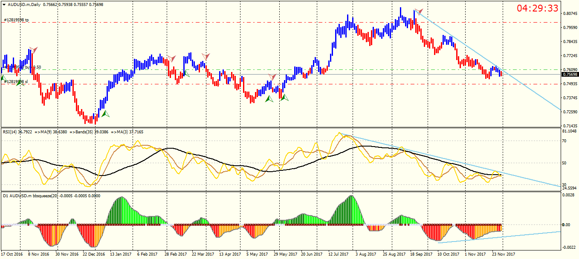Click the tall green histogram peak near July 2017
Viewport: 579px width, 259px height.
350,210
